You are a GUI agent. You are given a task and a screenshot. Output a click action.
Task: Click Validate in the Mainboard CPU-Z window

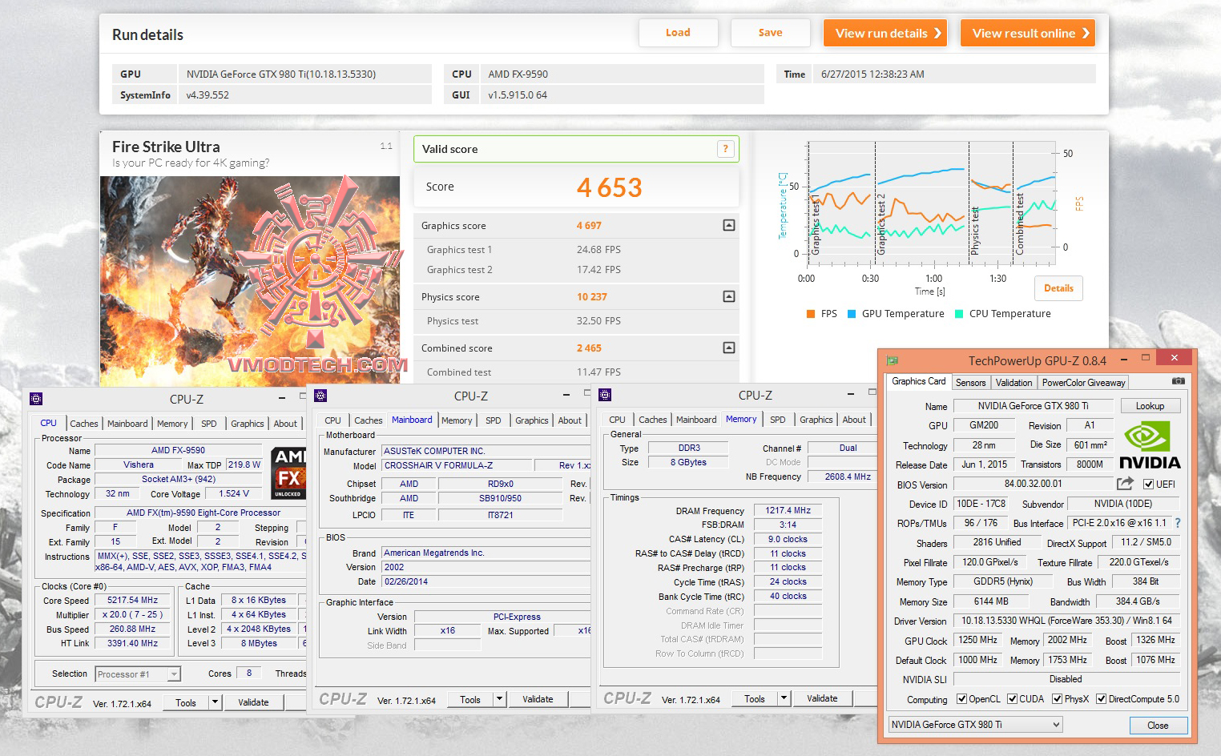[x=538, y=699]
